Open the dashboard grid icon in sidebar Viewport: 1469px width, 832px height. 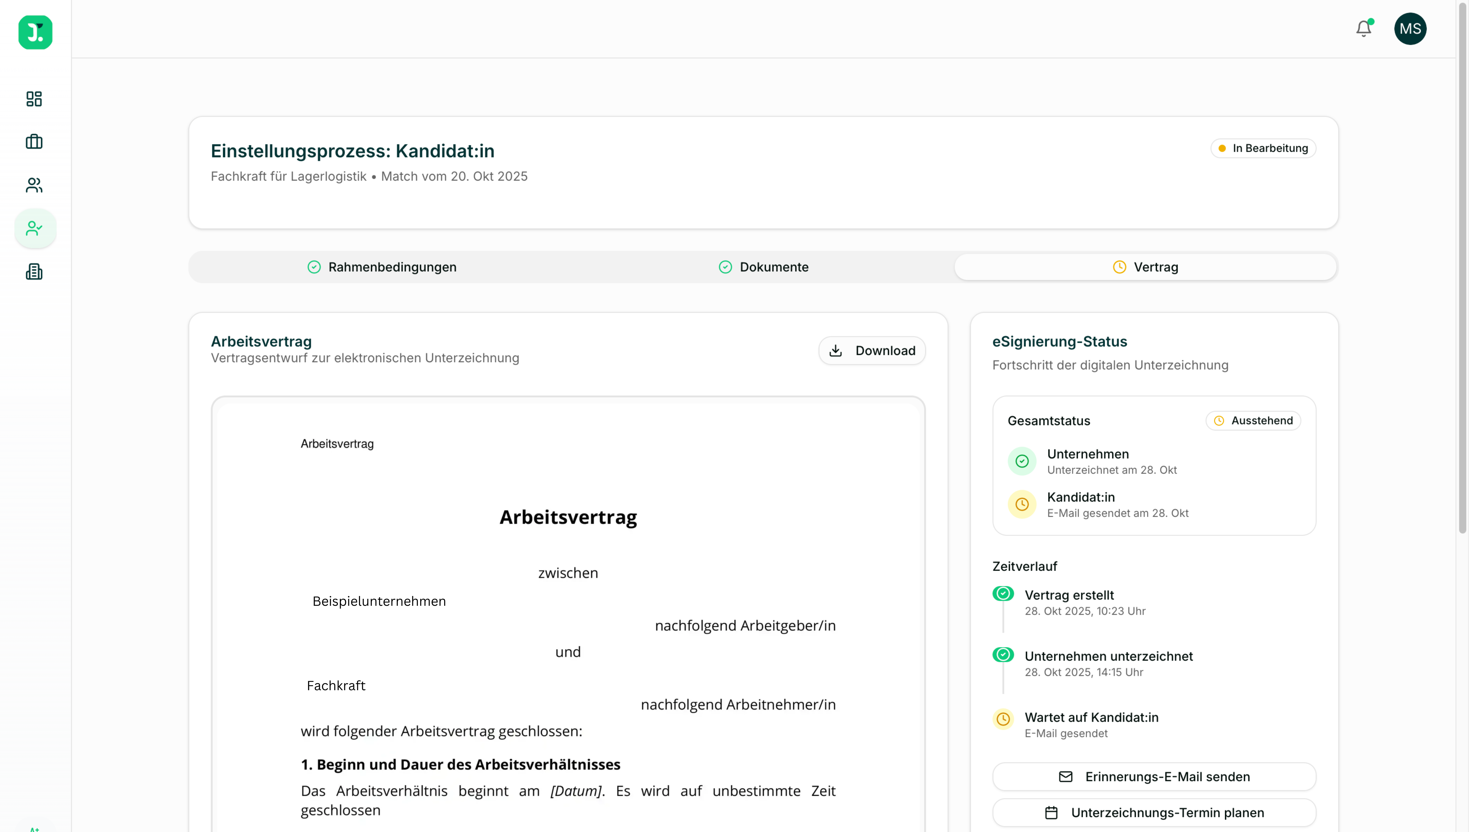[x=34, y=99]
